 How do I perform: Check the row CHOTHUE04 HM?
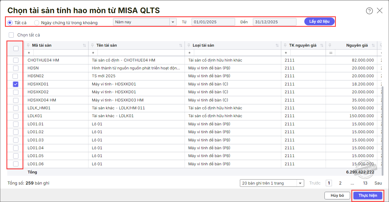click(x=16, y=60)
